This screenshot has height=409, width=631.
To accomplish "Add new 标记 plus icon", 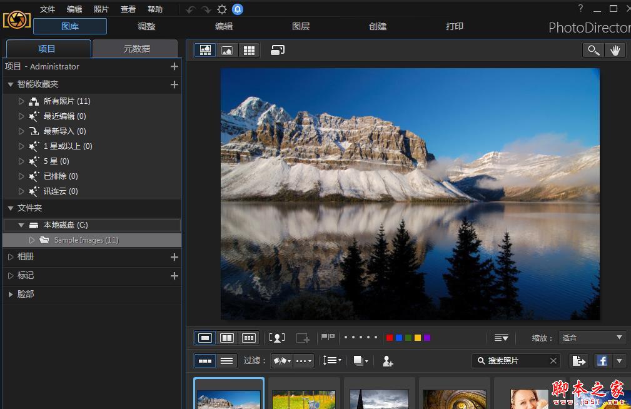I will pos(174,276).
